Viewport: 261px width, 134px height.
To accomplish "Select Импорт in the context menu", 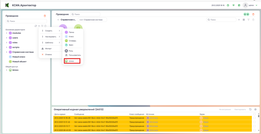I will (x=48, y=48).
